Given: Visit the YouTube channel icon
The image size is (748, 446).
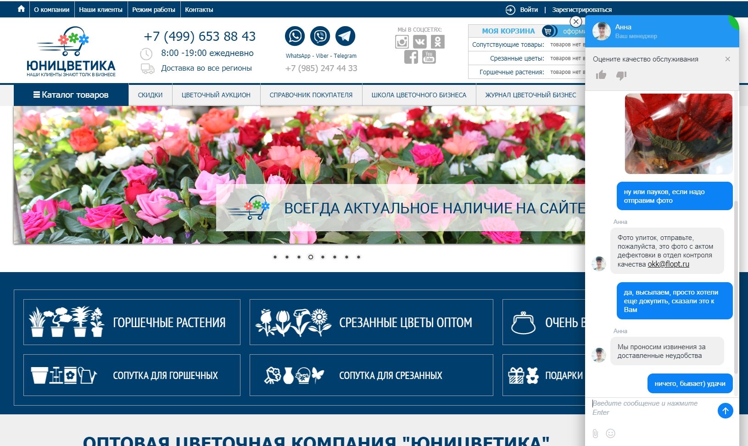Looking at the screenshot, I should click(x=429, y=57).
